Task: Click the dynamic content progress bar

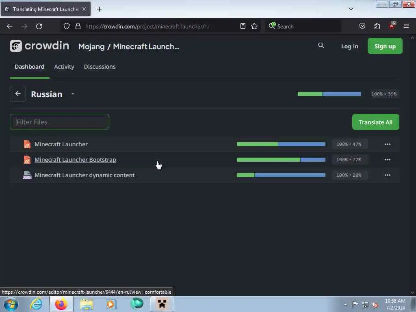Action: 281,175
